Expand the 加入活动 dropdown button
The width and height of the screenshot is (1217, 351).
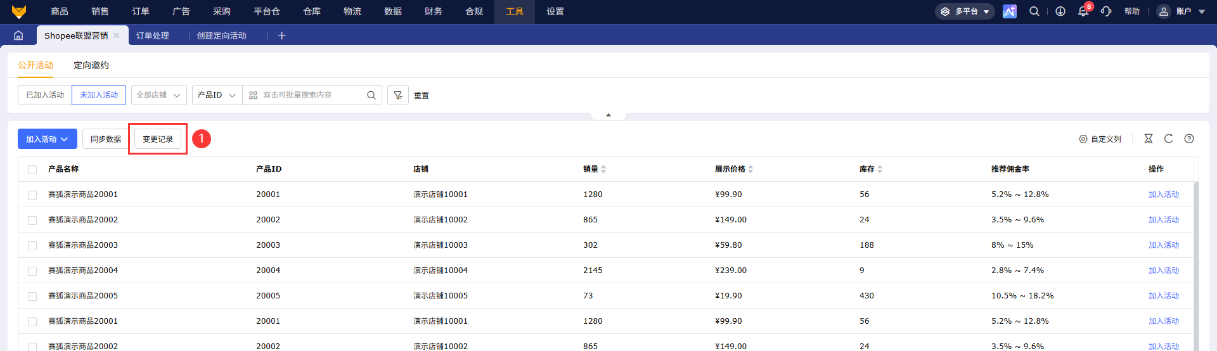(x=48, y=139)
